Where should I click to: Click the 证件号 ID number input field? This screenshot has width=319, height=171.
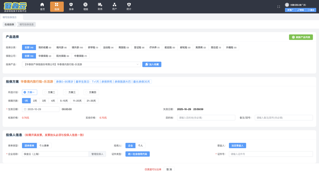pos(270,154)
